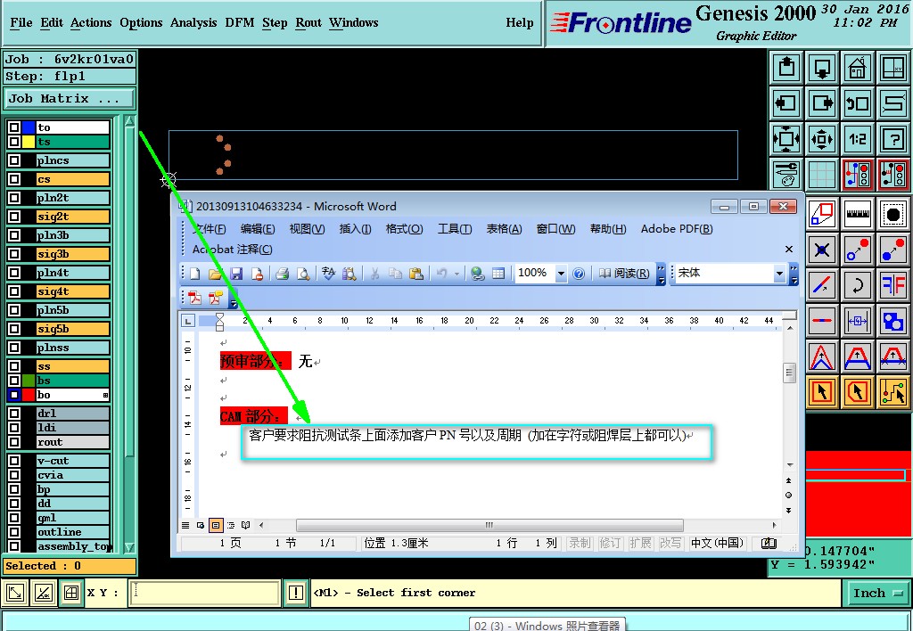
Task: Click the 阅读(R) reading button in Word
Action: pos(624,273)
